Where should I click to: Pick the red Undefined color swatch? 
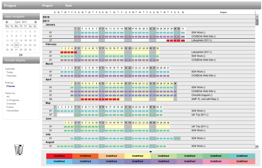(59, 156)
